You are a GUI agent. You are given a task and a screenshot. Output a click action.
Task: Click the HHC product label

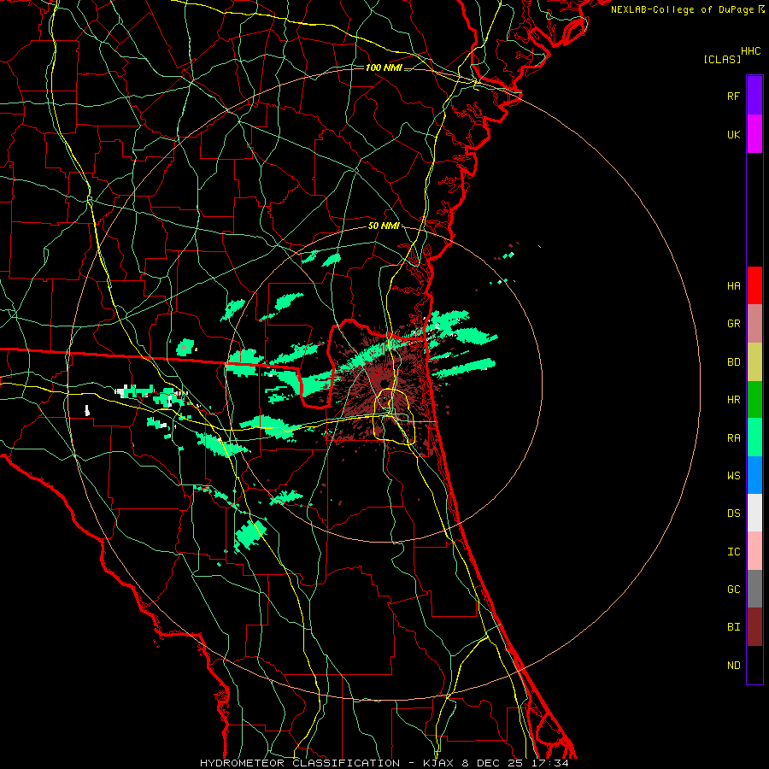coord(751,51)
